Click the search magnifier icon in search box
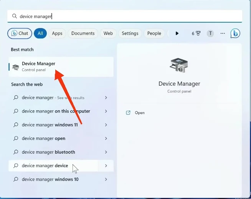Screen dimensions: 251x199 click(x=15, y=16)
